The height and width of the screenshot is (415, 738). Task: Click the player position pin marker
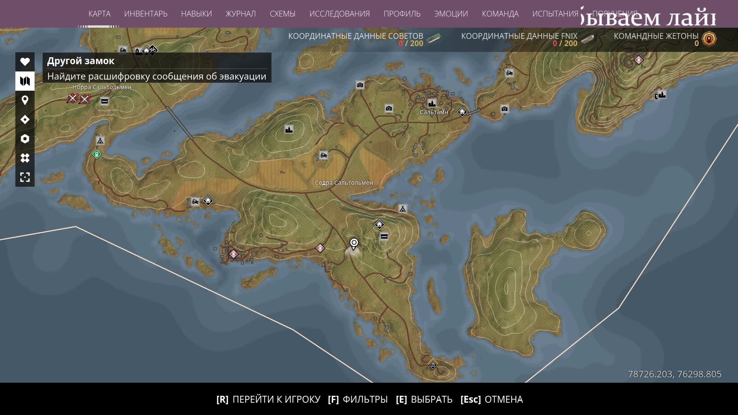[354, 244]
